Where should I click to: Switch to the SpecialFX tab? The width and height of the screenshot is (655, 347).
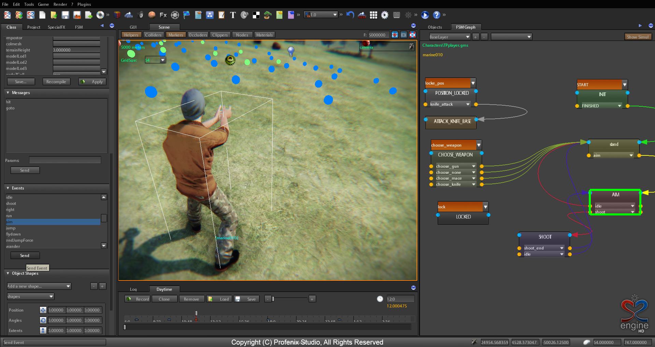[56, 27]
